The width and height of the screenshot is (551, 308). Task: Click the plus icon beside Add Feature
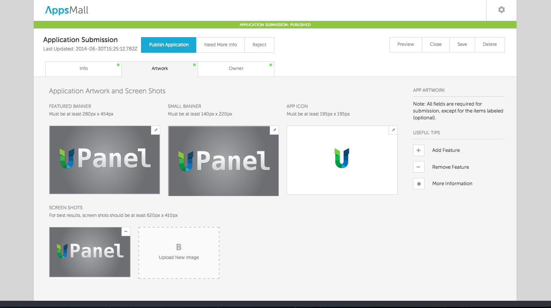[x=418, y=150]
